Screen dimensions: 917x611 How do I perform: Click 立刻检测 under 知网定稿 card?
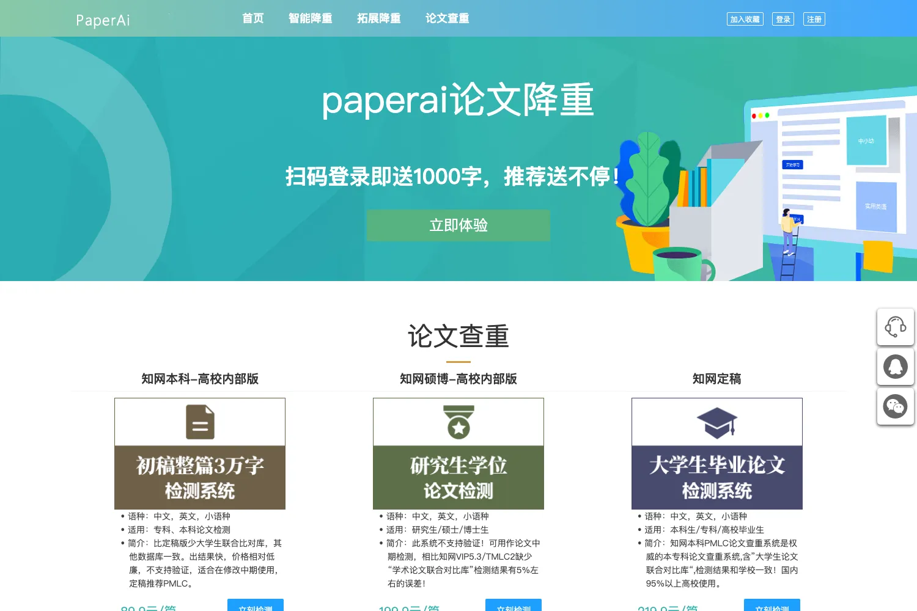772,606
